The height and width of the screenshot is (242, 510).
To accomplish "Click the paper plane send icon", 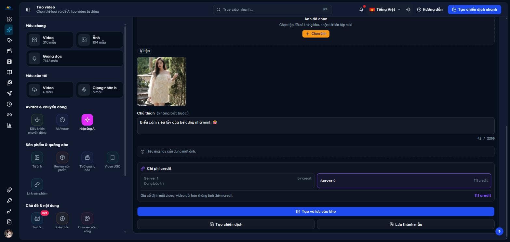I will (x=9, y=94).
